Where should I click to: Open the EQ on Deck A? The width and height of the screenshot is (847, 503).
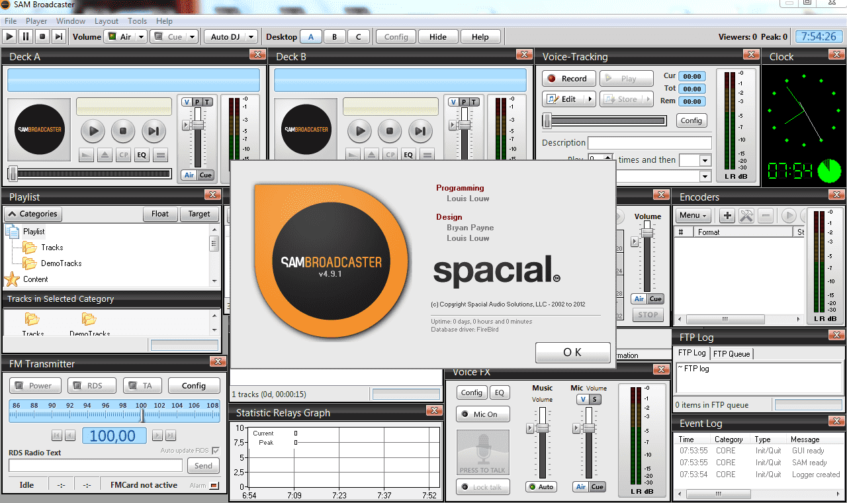click(x=141, y=156)
